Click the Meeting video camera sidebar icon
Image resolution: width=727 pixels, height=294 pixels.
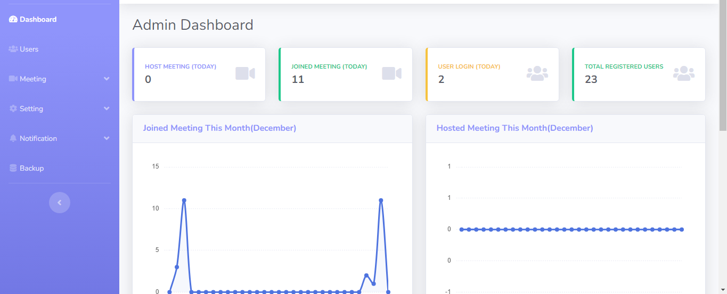[13, 79]
